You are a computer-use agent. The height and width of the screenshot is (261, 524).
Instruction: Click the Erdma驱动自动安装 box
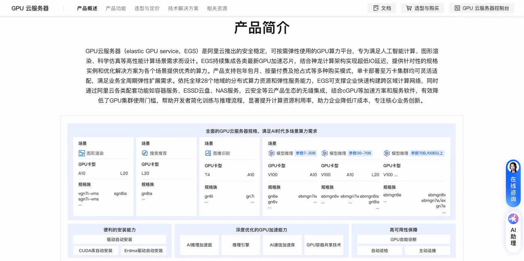143,251
